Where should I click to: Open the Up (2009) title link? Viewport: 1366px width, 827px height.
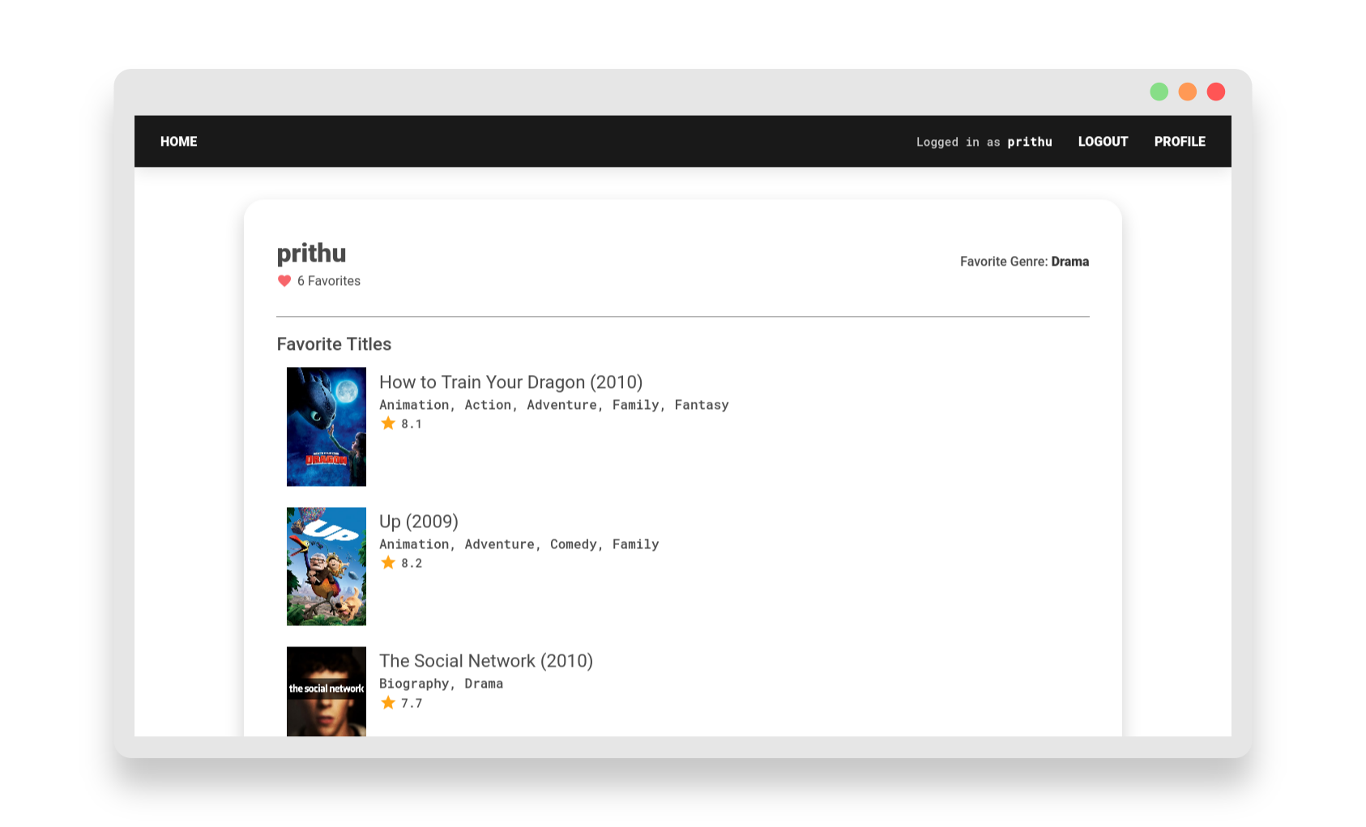pyautogui.click(x=419, y=522)
